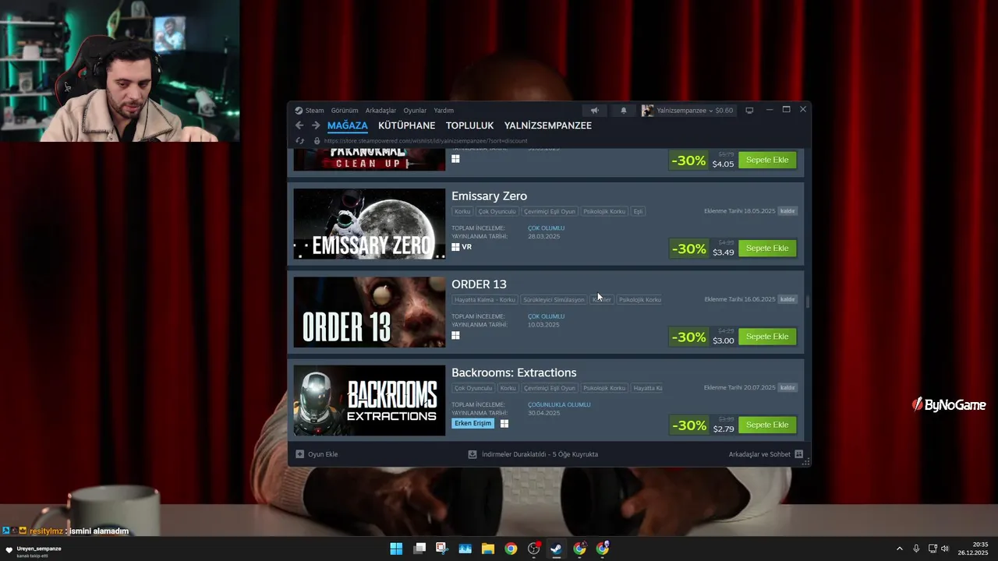Open the Steam menu

pyautogui.click(x=310, y=111)
